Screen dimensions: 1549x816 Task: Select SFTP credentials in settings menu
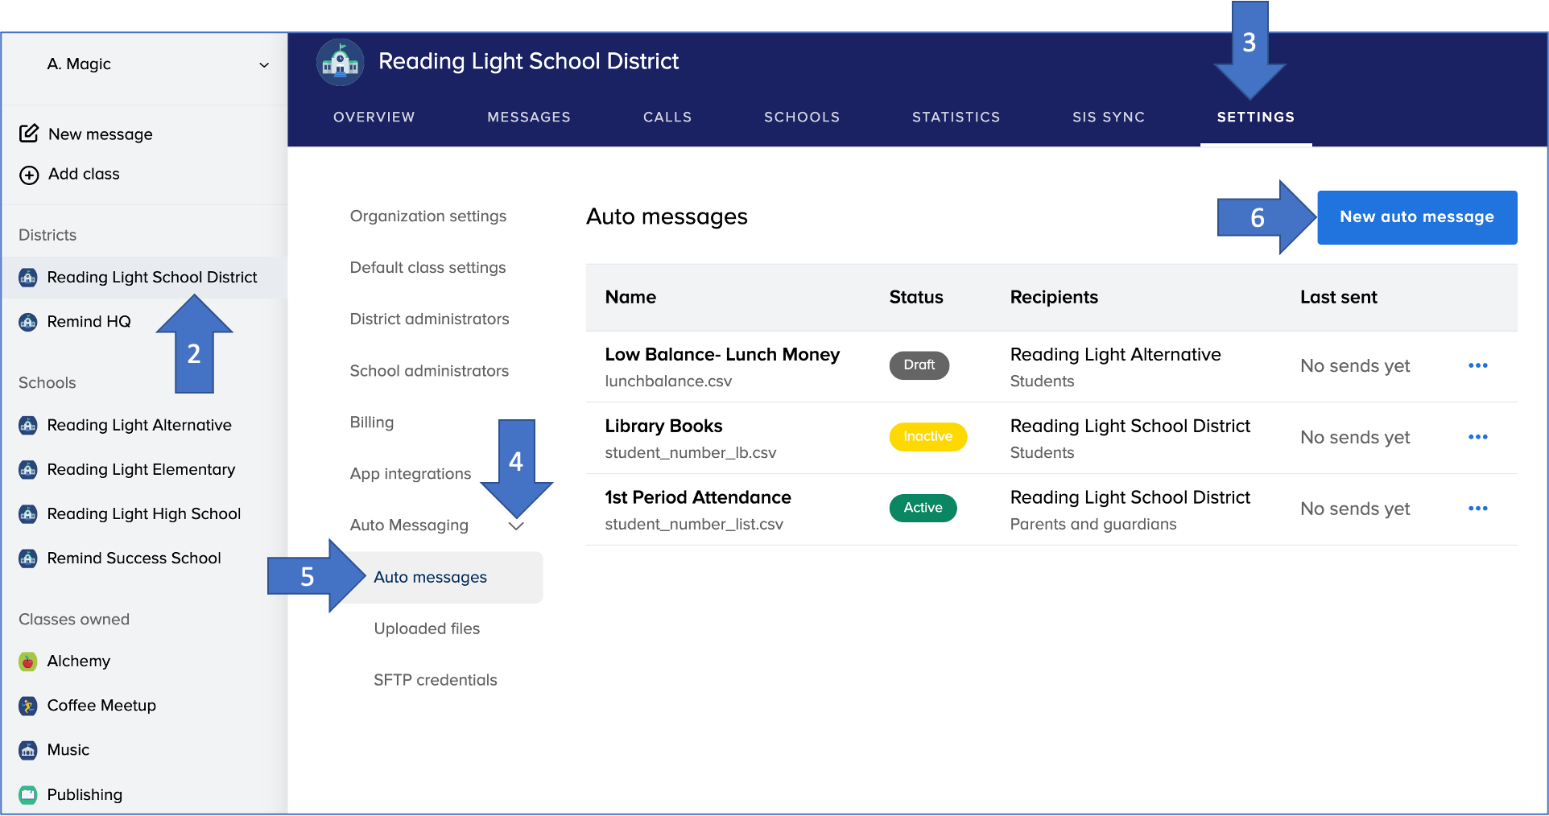(x=435, y=680)
